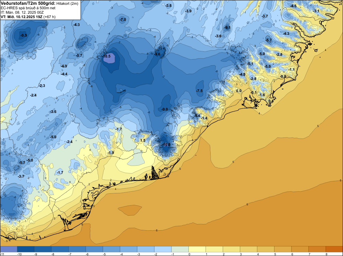The width and height of the screenshot is (343, 256).
Task: Click the dark blue legend swatch between -10 and -9
Action: [26, 249]
